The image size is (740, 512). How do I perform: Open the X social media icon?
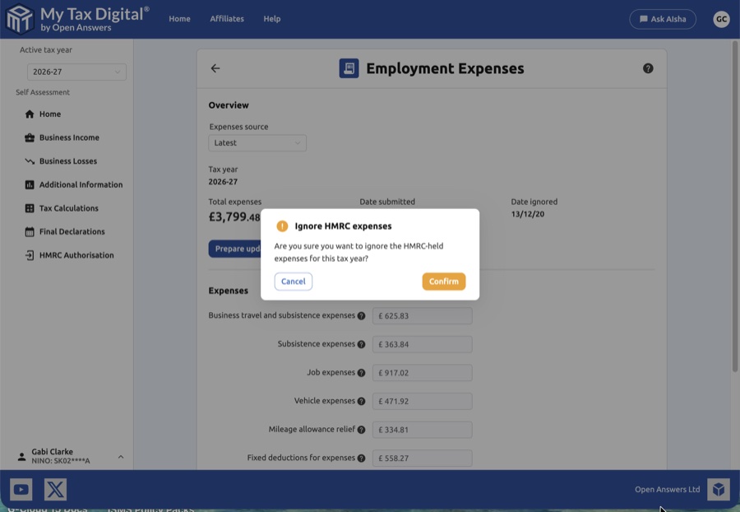pyautogui.click(x=55, y=490)
